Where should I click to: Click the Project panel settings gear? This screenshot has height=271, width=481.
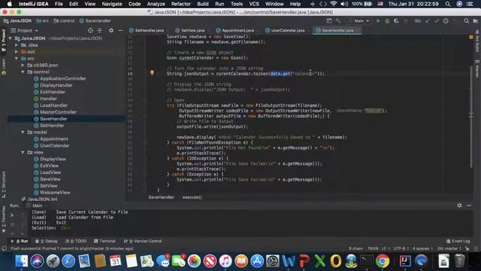pyautogui.click(x=111, y=30)
